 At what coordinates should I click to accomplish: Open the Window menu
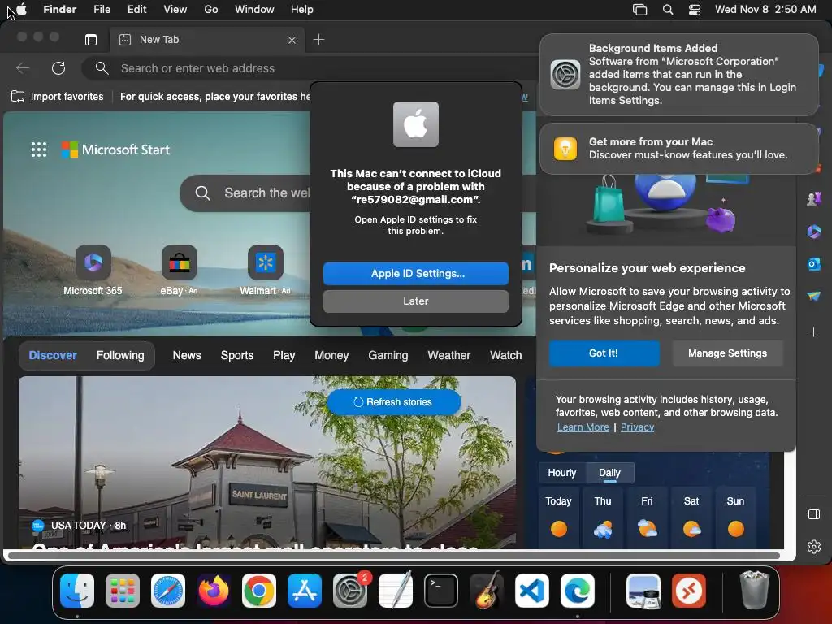(254, 9)
